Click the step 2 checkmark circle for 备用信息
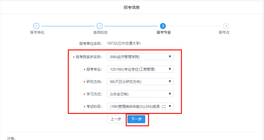The image size is (264, 140). point(100,26)
